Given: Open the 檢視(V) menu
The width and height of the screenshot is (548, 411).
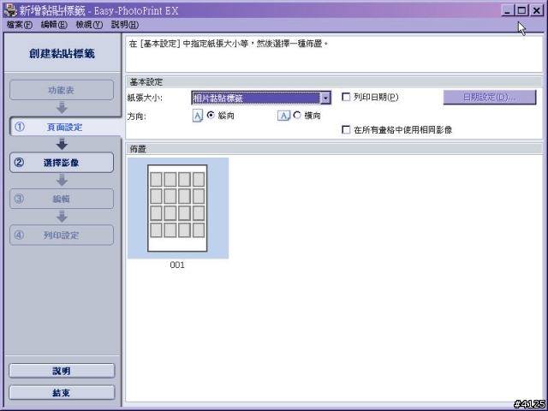Looking at the screenshot, I should [89, 25].
